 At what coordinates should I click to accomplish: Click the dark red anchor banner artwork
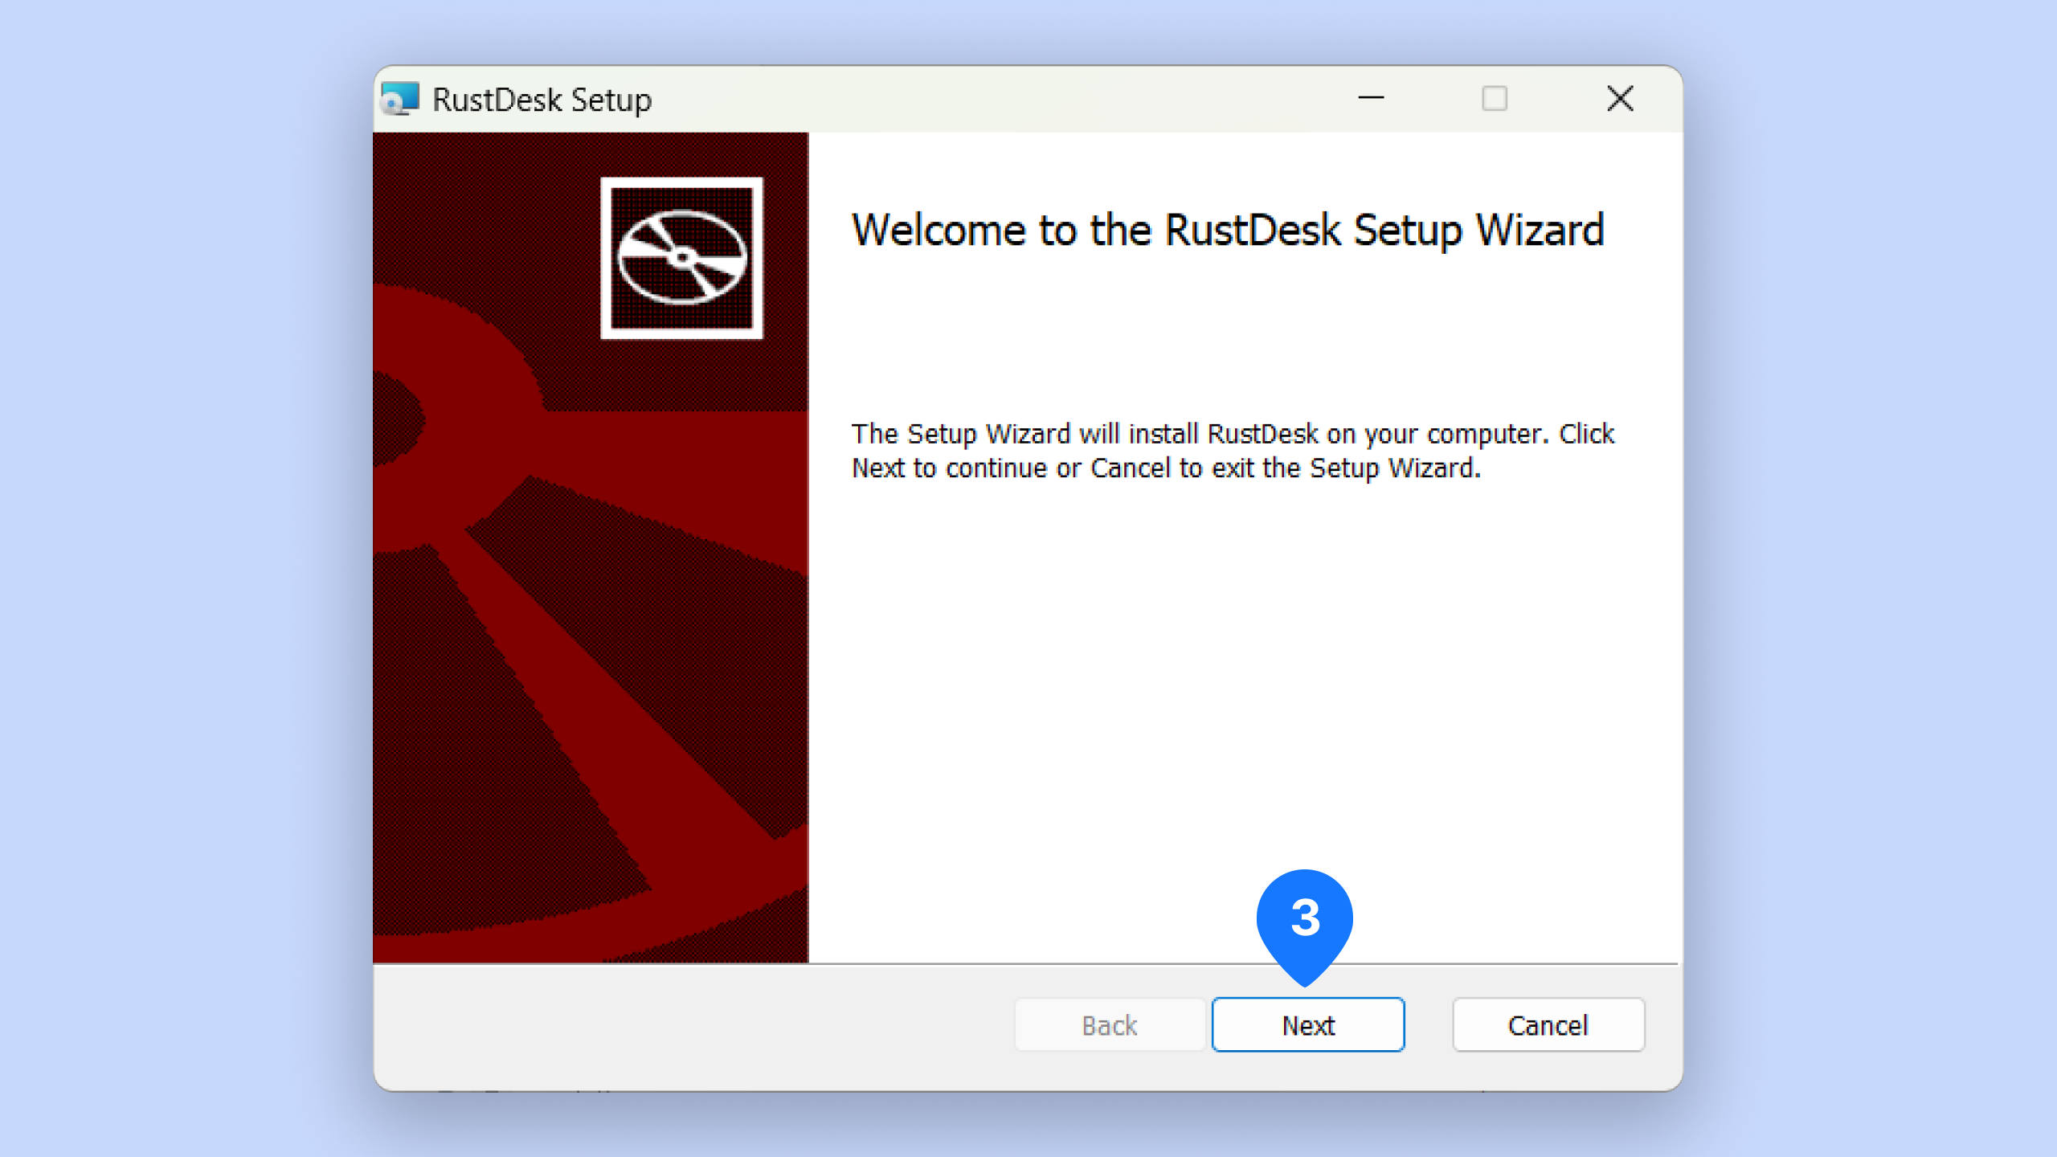pos(591,643)
